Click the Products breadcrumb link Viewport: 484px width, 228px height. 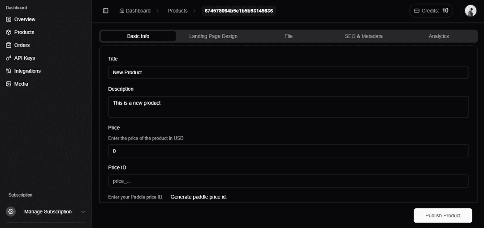177,11
